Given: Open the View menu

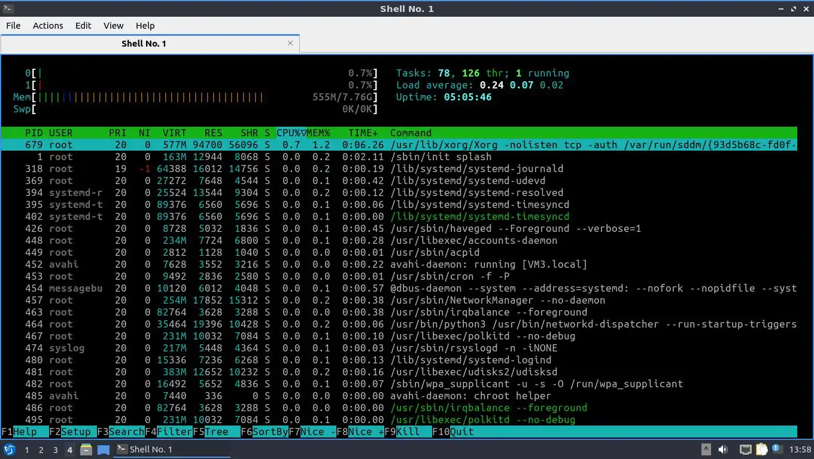Looking at the screenshot, I should click(113, 25).
